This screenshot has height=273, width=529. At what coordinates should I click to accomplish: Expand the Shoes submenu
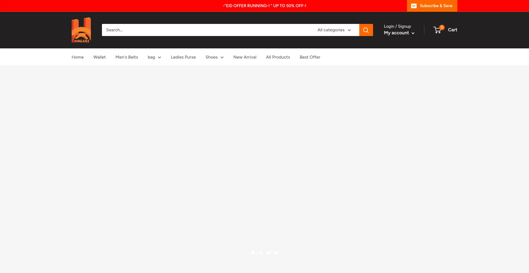tap(214, 57)
